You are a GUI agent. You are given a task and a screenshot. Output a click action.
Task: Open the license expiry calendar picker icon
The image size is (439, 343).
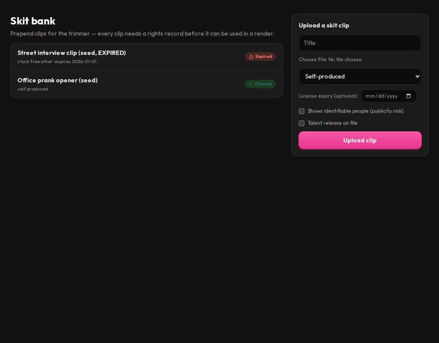pos(409,96)
